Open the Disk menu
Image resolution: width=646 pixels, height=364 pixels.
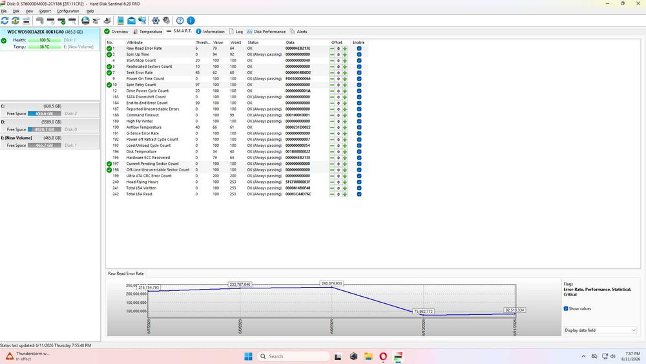16,11
